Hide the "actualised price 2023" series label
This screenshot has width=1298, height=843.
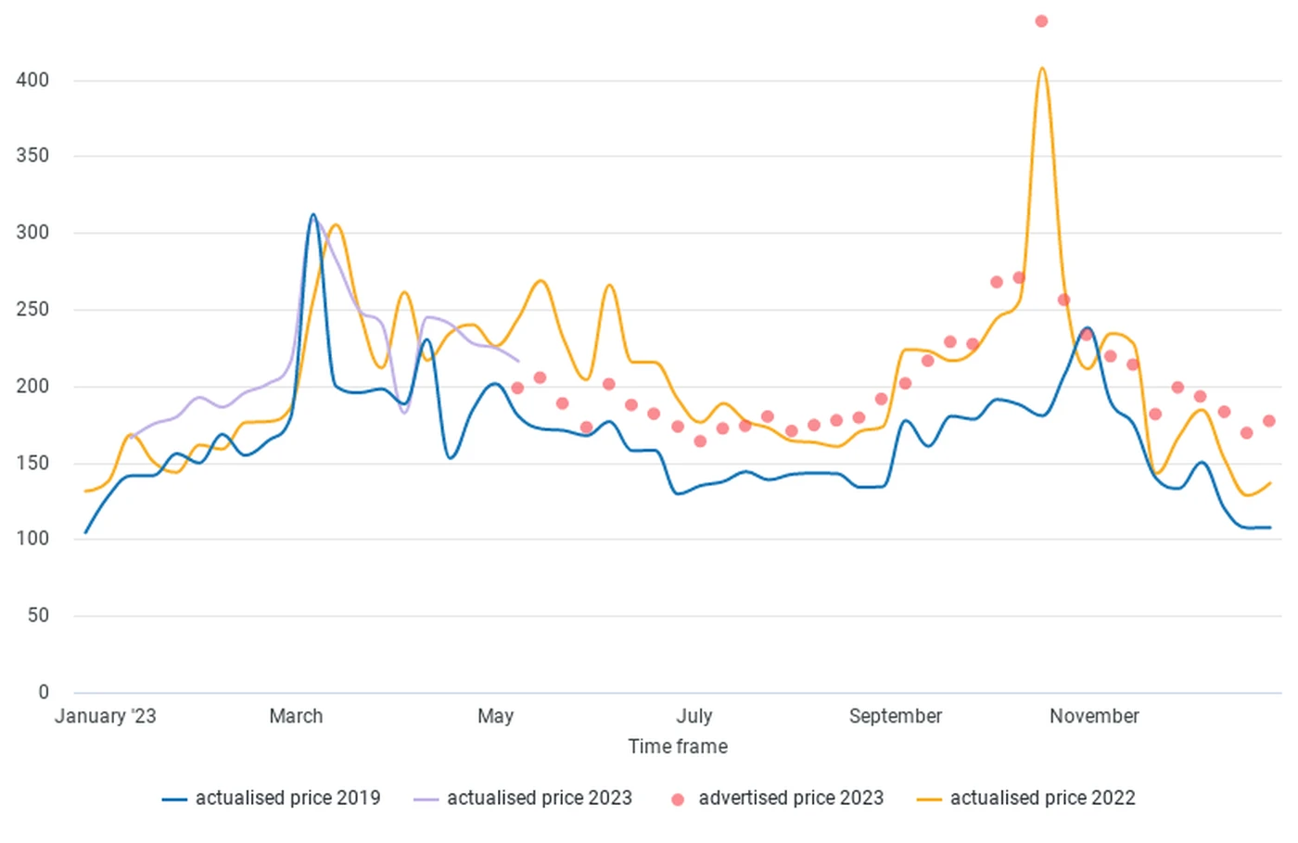(539, 798)
